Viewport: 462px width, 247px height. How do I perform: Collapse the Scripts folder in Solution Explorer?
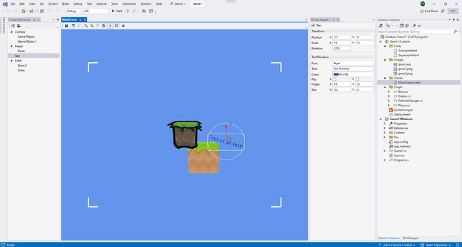point(385,87)
